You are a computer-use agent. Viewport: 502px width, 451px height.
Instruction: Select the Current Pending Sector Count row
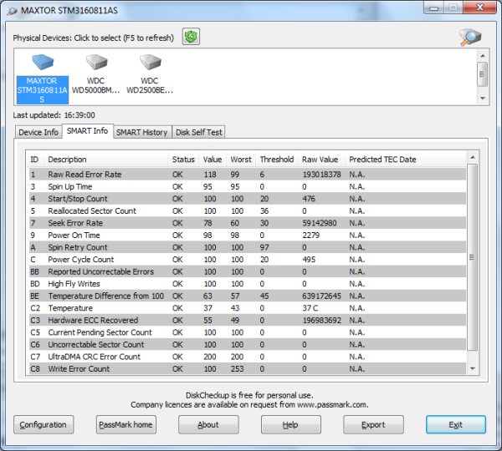coord(247,332)
